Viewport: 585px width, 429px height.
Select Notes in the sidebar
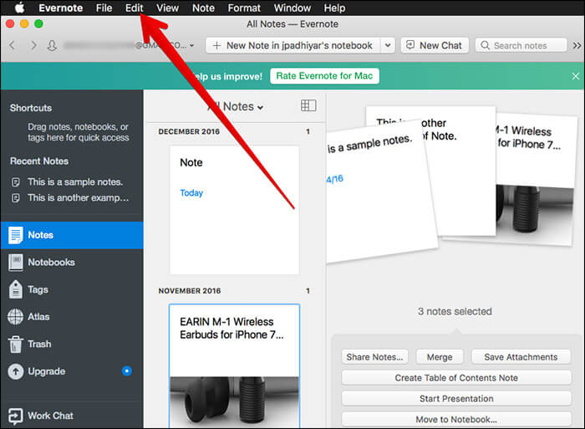[x=72, y=235]
